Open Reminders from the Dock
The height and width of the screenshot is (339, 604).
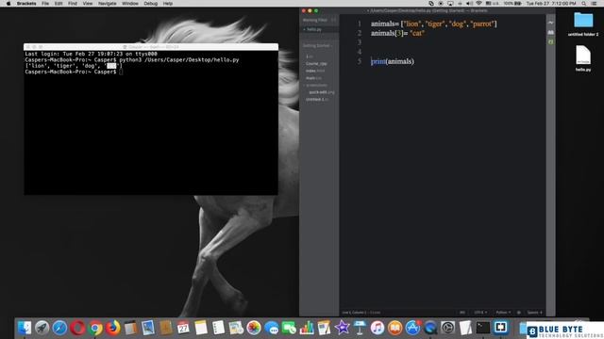click(x=218, y=328)
